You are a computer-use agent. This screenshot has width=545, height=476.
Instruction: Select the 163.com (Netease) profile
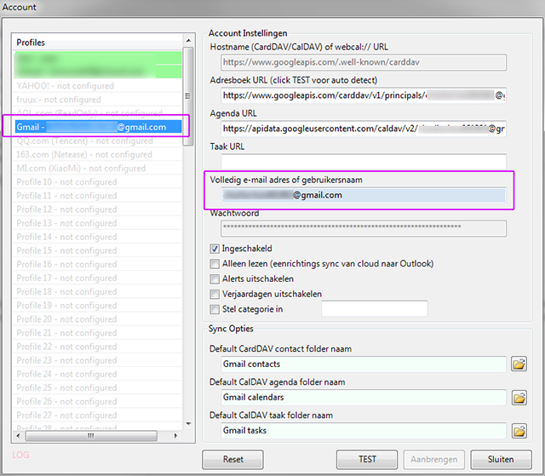coord(98,154)
